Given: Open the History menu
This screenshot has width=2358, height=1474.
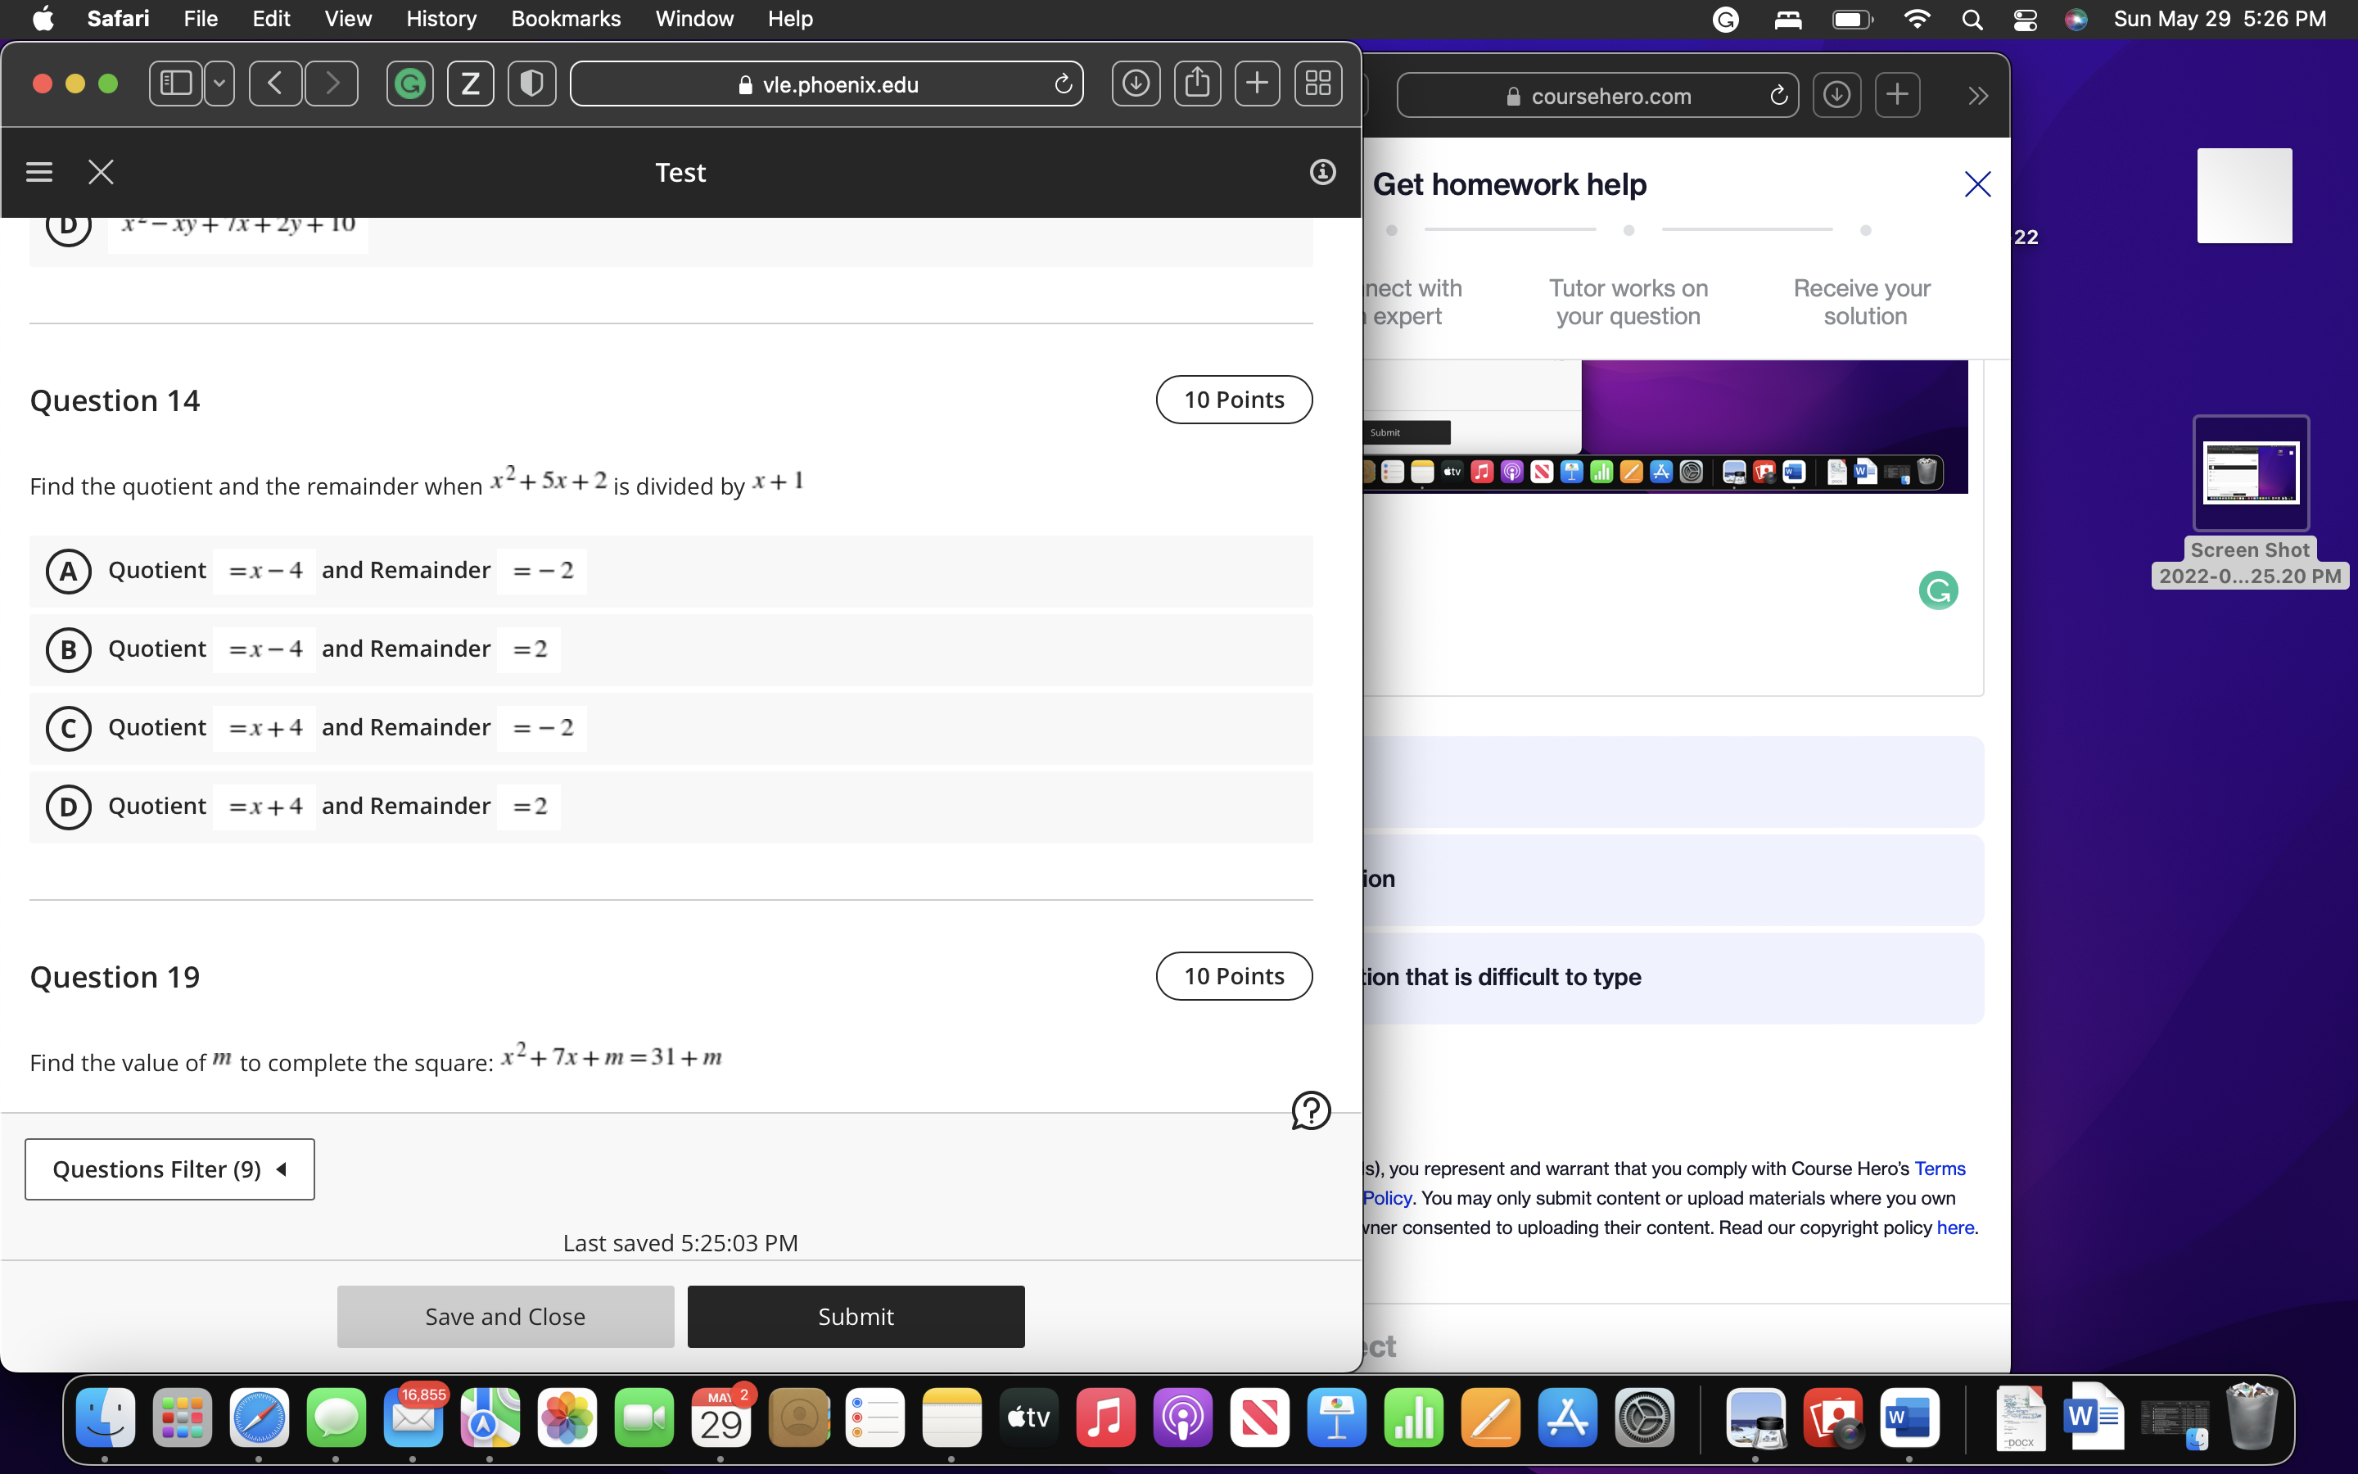Looking at the screenshot, I should (x=440, y=19).
